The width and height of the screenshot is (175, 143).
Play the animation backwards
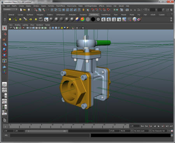point(155,126)
